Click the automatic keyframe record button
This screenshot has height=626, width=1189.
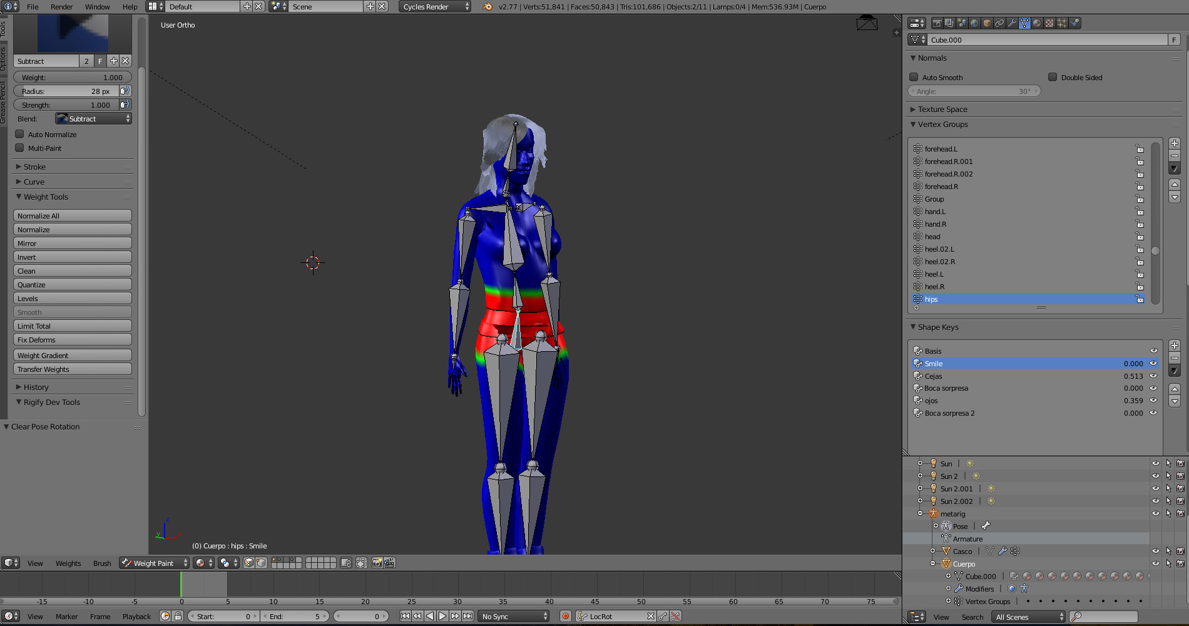(566, 617)
